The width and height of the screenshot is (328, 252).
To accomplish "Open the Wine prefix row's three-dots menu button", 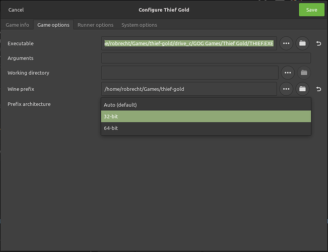I will click(x=286, y=89).
